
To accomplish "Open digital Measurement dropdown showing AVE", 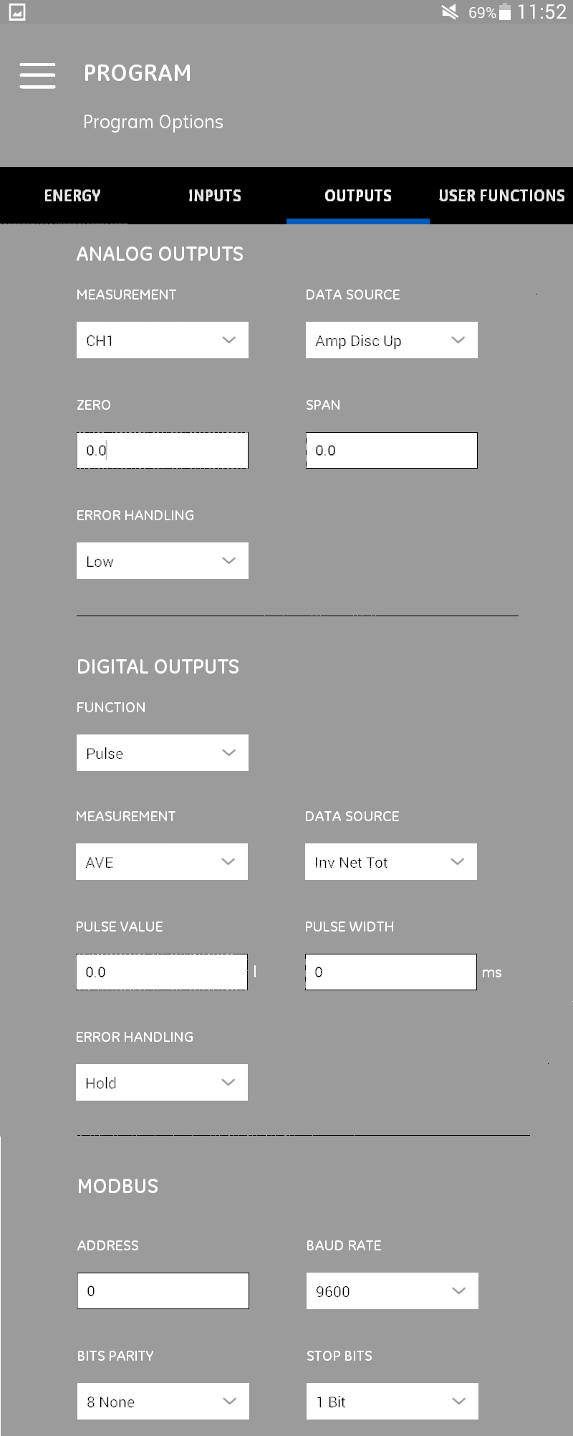I will tap(162, 862).
